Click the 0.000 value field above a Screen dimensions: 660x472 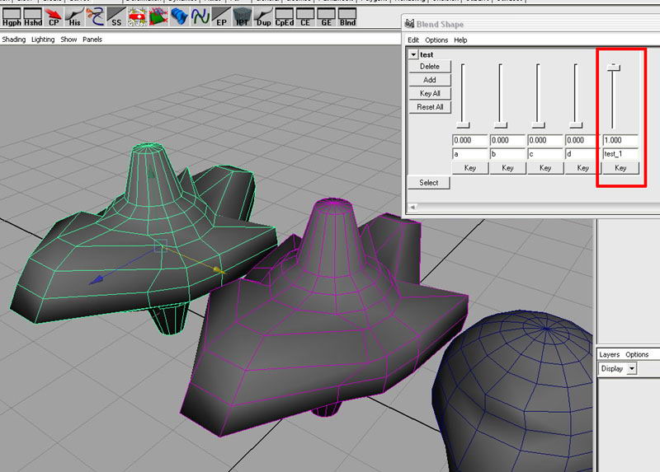[x=469, y=140]
